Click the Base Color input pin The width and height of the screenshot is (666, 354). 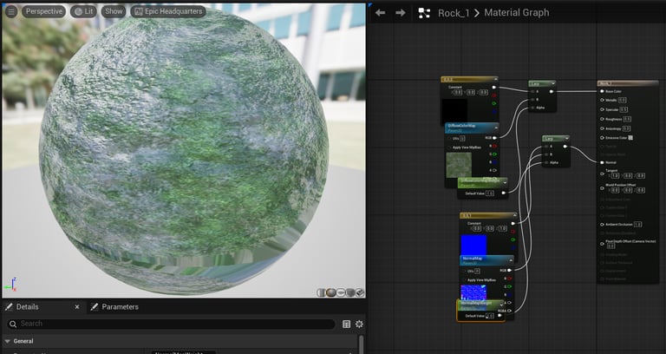(602, 91)
